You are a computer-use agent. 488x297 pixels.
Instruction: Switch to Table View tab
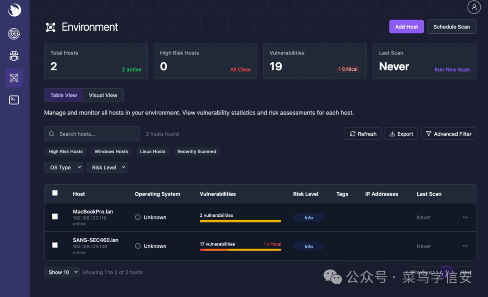[64, 95]
